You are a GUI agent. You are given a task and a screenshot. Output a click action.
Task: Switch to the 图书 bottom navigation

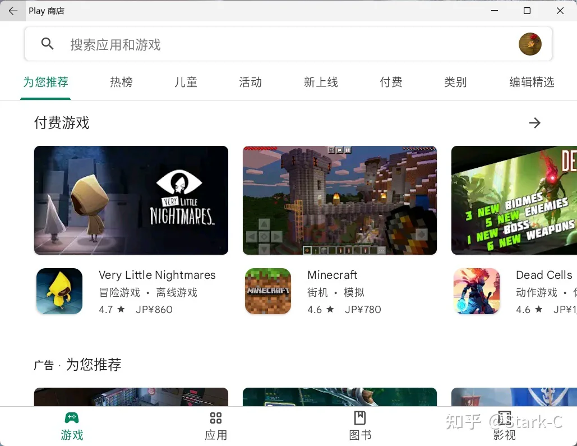(360, 427)
